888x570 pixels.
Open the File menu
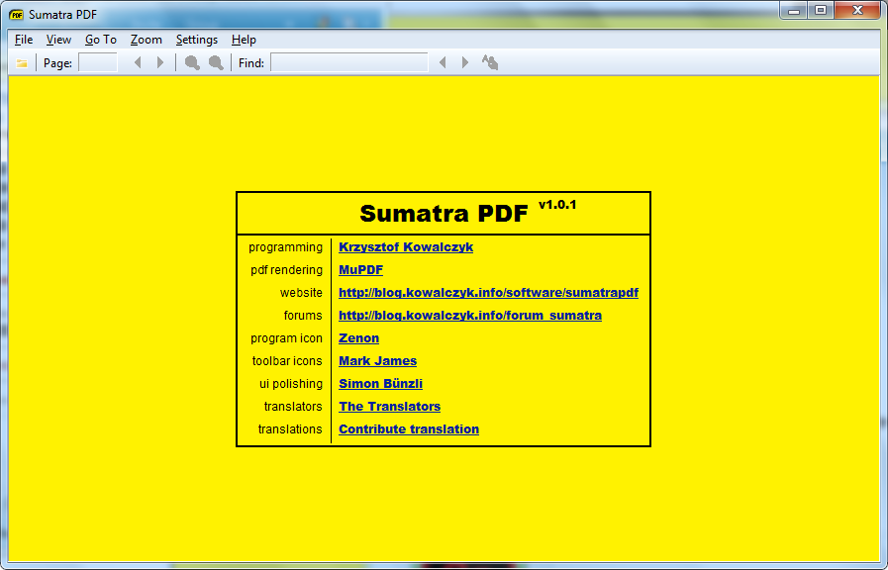pos(24,40)
